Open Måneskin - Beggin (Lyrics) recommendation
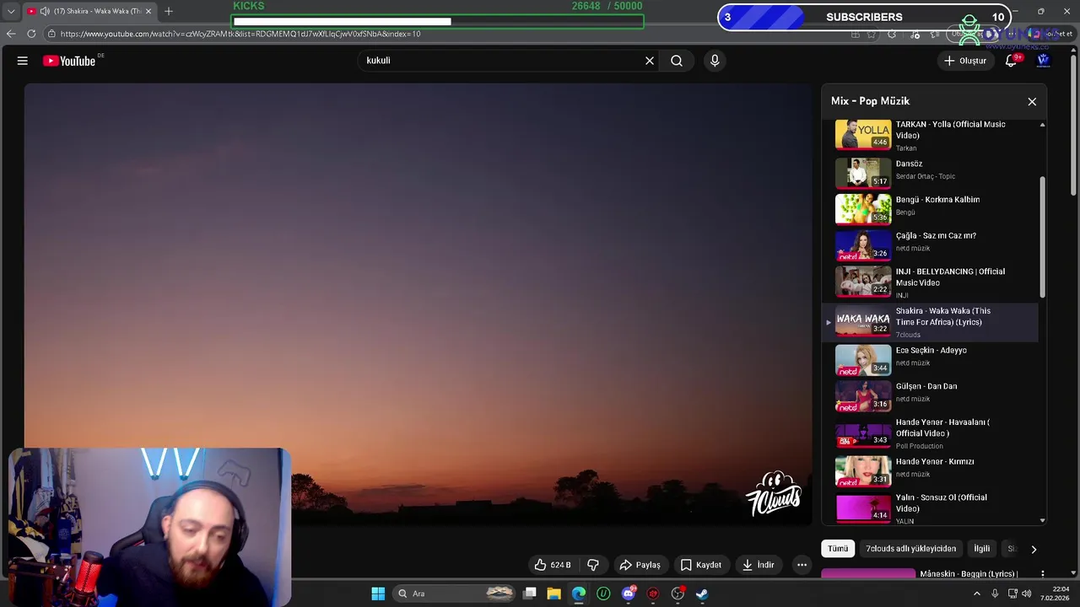This screenshot has height=607, width=1080. point(969,574)
